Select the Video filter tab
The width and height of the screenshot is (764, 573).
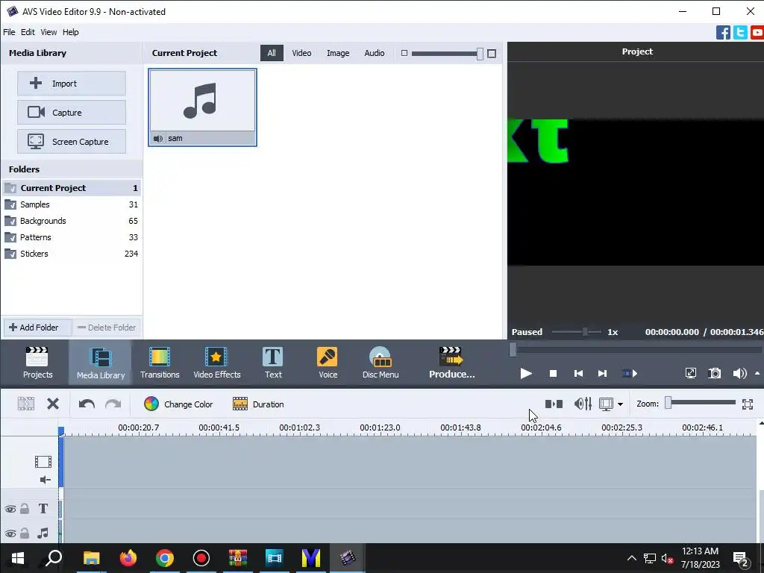coord(301,53)
